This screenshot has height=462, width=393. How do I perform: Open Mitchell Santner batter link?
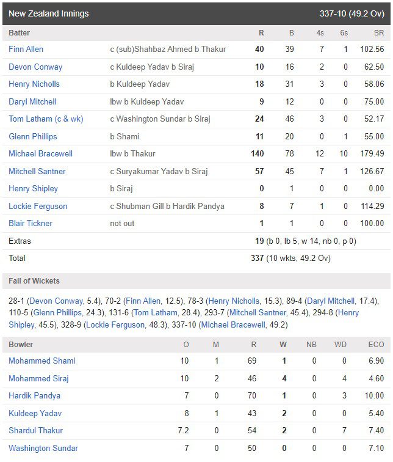[x=37, y=171]
